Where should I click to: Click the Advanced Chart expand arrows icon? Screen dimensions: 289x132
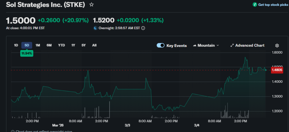[232, 46]
